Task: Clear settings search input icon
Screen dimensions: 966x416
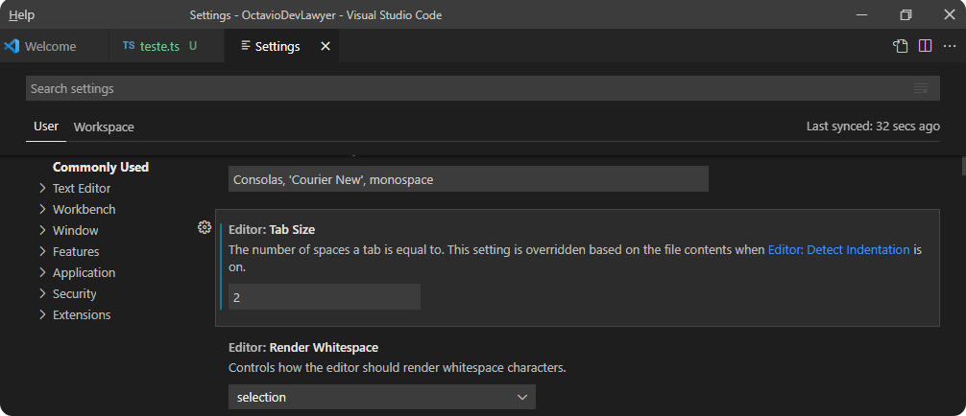Action: (x=921, y=88)
